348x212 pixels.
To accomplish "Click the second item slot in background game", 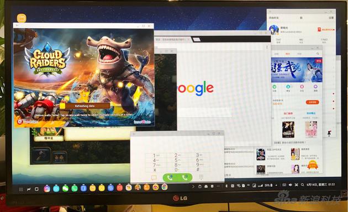I will coord(60,157).
